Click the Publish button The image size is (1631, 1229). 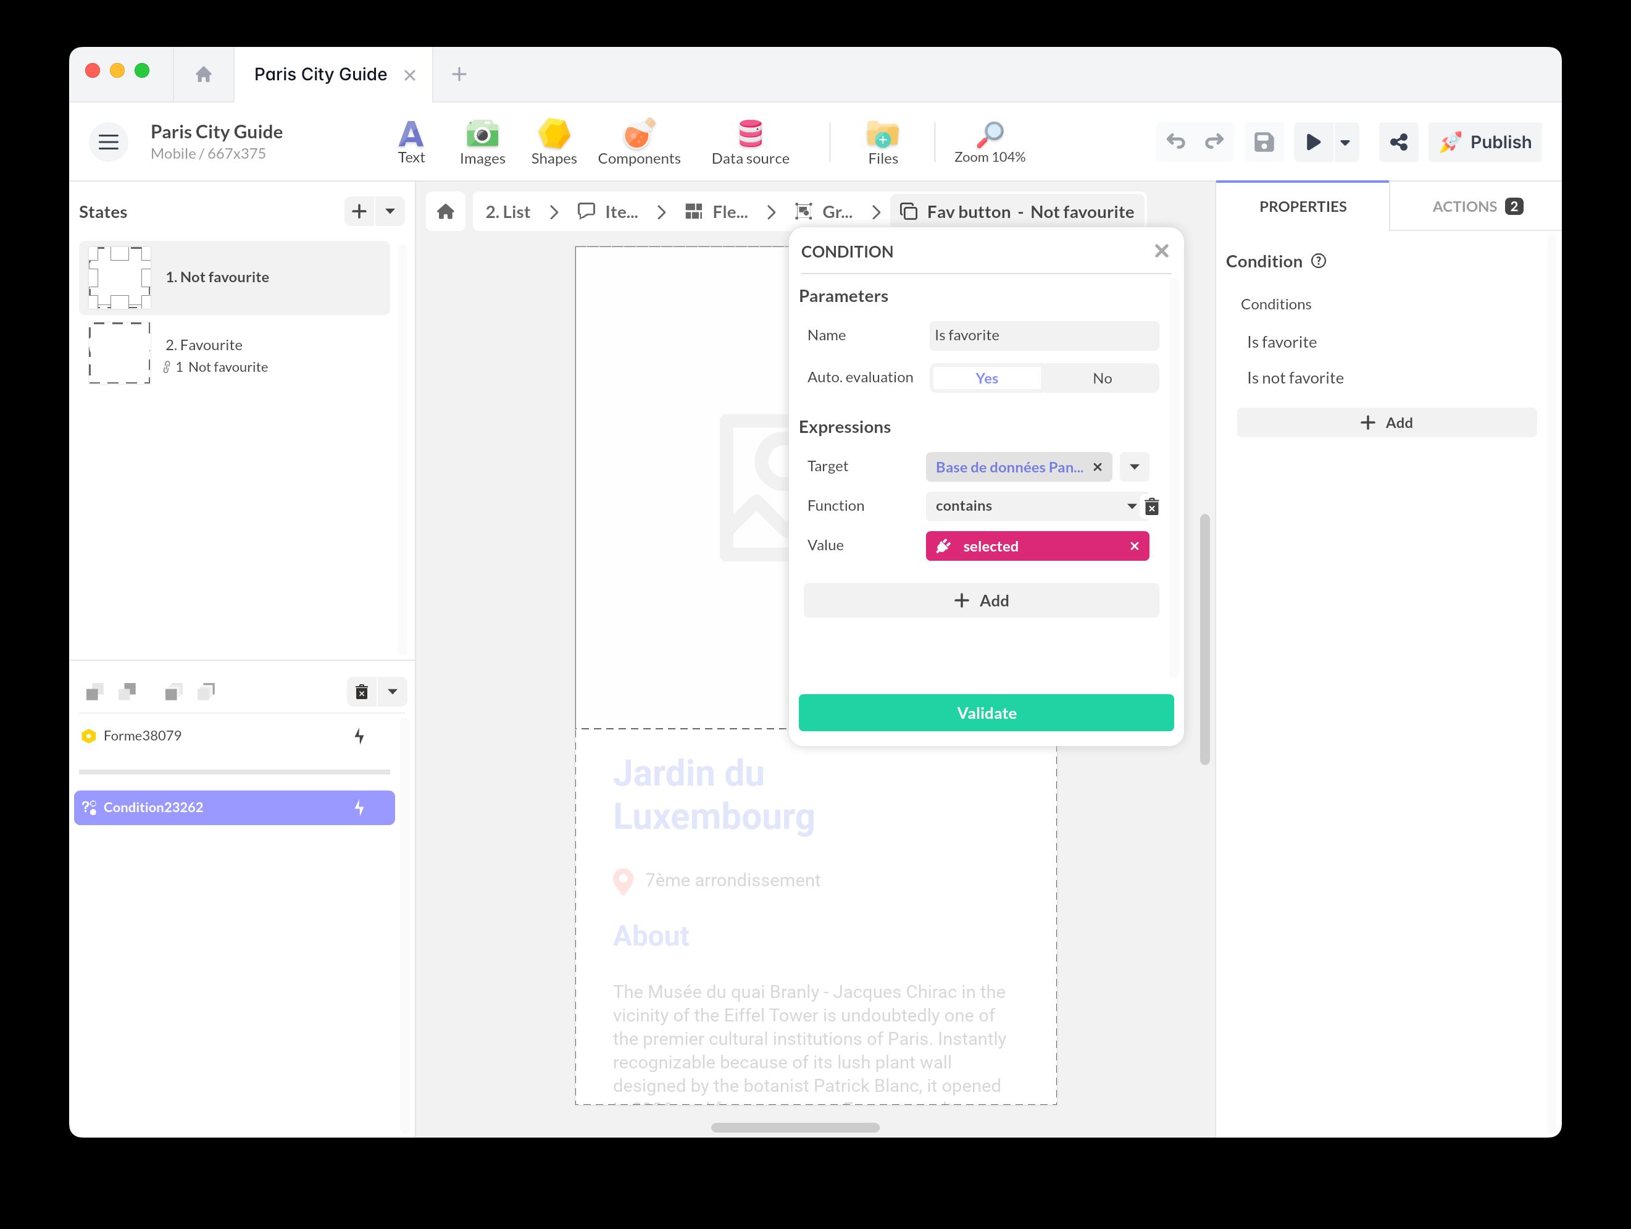tap(1485, 141)
